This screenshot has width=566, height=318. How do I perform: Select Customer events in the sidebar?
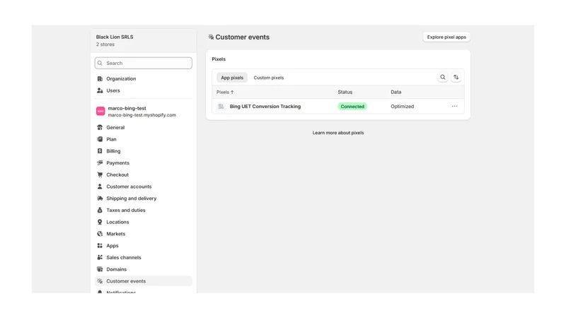point(144,281)
